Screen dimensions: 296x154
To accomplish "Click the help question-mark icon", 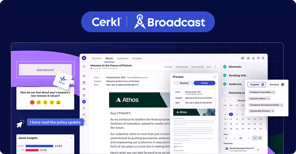I will tap(263, 58).
